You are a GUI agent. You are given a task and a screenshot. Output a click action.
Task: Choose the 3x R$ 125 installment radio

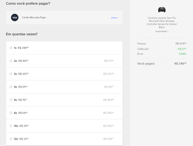[11, 74]
